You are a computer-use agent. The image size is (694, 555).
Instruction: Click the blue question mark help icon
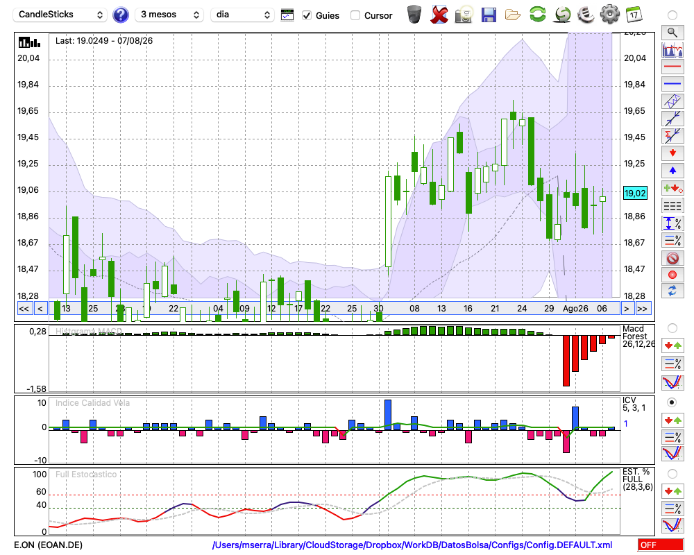(120, 15)
